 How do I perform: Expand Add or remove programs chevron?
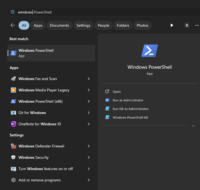[x=89, y=180]
